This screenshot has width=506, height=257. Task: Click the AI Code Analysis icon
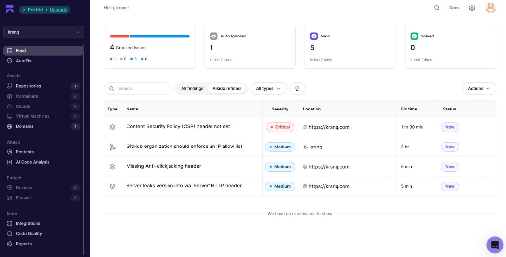click(x=10, y=162)
